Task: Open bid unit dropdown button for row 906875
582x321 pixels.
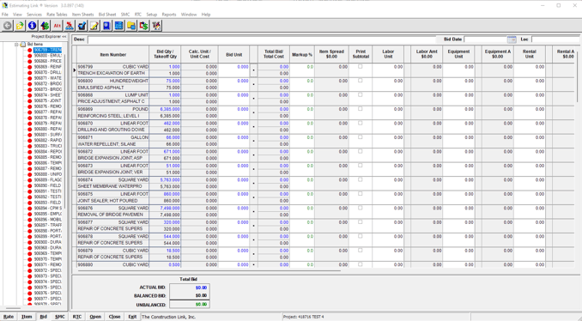Action: pos(253,197)
